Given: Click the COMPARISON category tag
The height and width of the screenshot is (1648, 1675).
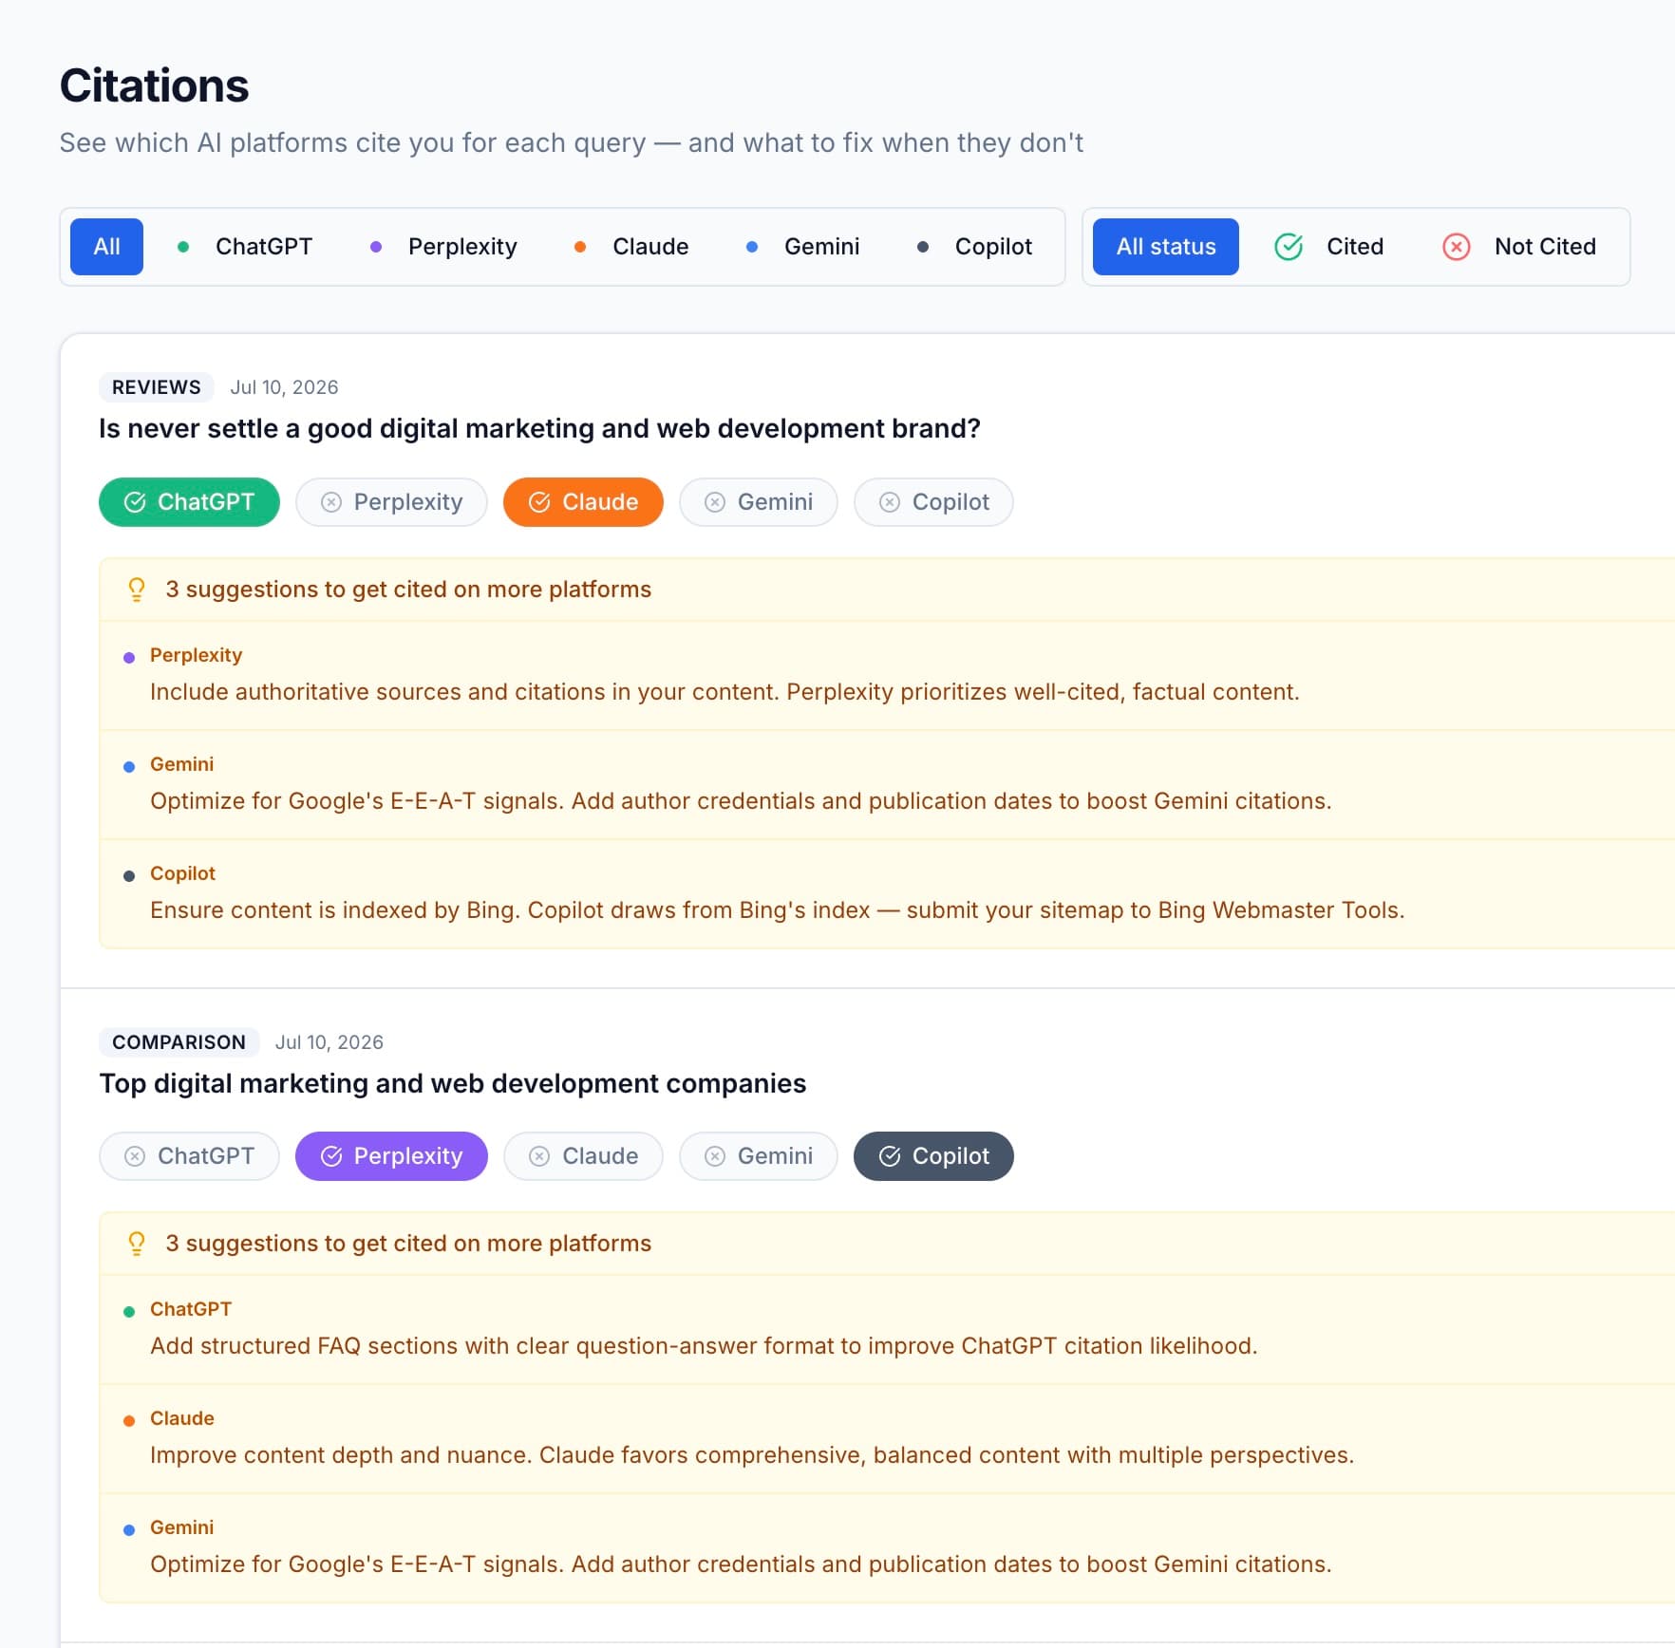Looking at the screenshot, I should 179,1042.
